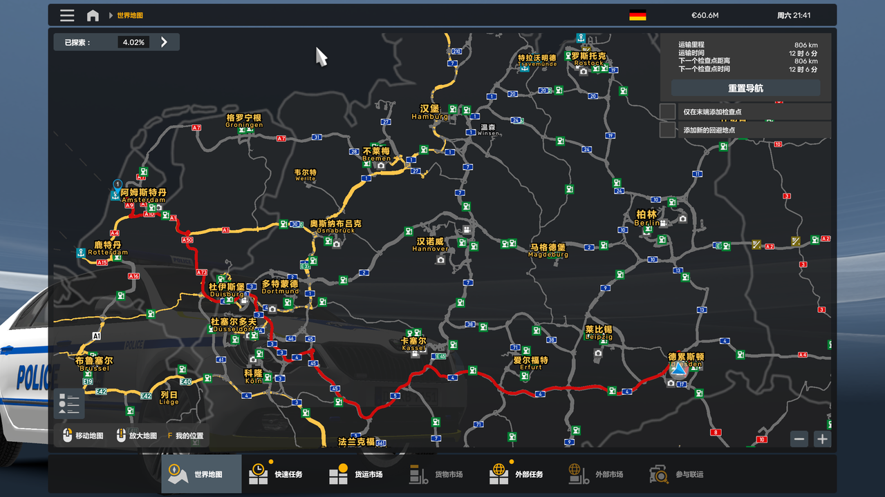This screenshot has height=497, width=885.
Task: Select the 韦尔特 Werlte town label
Action: tap(306, 175)
